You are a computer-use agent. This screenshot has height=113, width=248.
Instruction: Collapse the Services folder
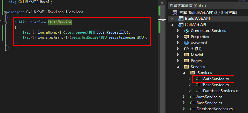click(178, 67)
